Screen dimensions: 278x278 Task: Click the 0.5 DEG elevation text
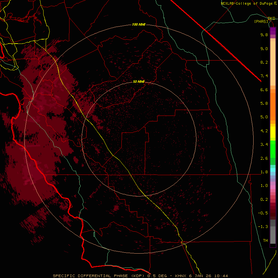tap(157, 276)
